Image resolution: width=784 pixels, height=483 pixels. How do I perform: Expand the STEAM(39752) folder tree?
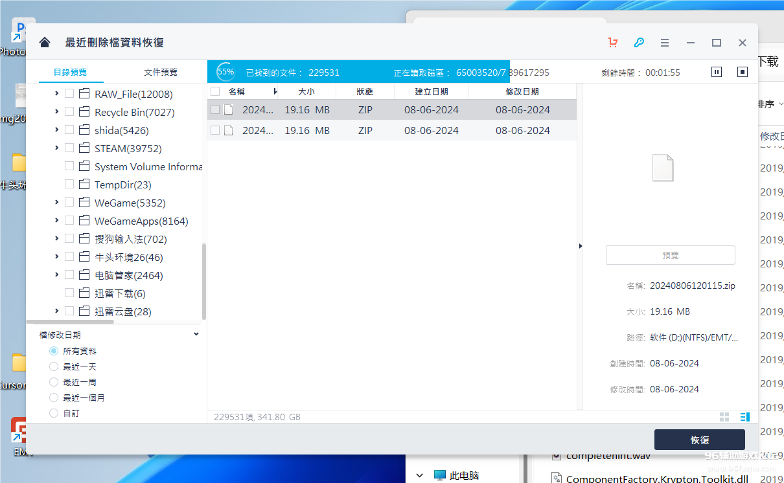point(57,148)
